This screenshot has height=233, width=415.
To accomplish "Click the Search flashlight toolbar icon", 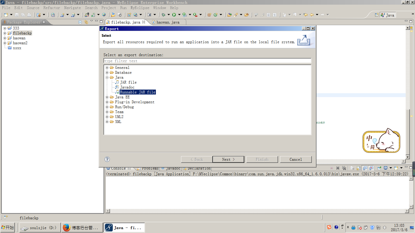I will tap(236, 15).
